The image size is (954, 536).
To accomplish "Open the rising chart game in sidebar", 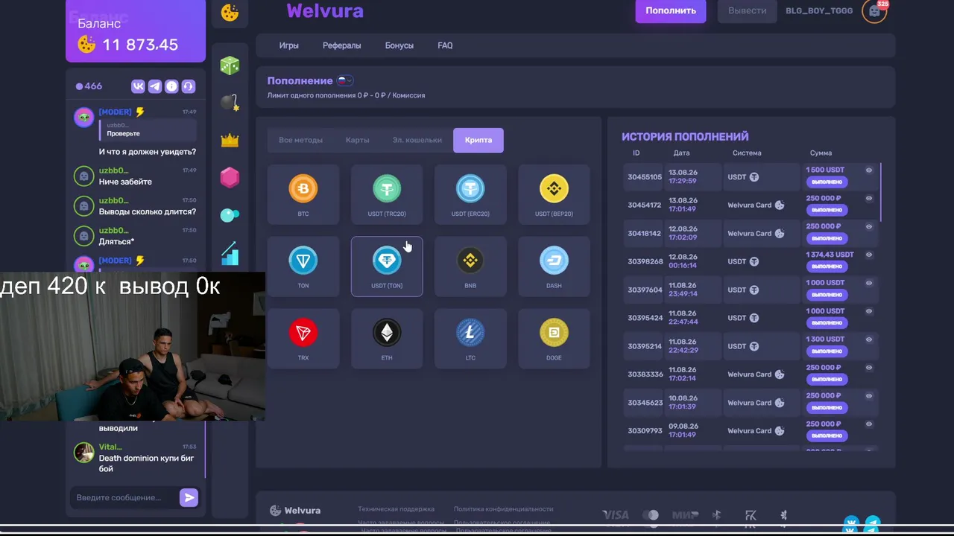I will click(230, 253).
